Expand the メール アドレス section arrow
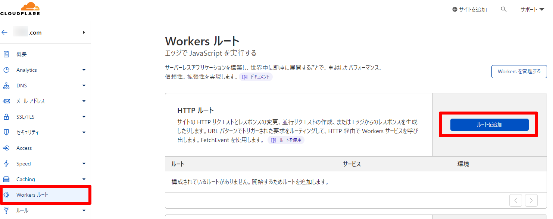This screenshot has width=553, height=219. [84, 101]
